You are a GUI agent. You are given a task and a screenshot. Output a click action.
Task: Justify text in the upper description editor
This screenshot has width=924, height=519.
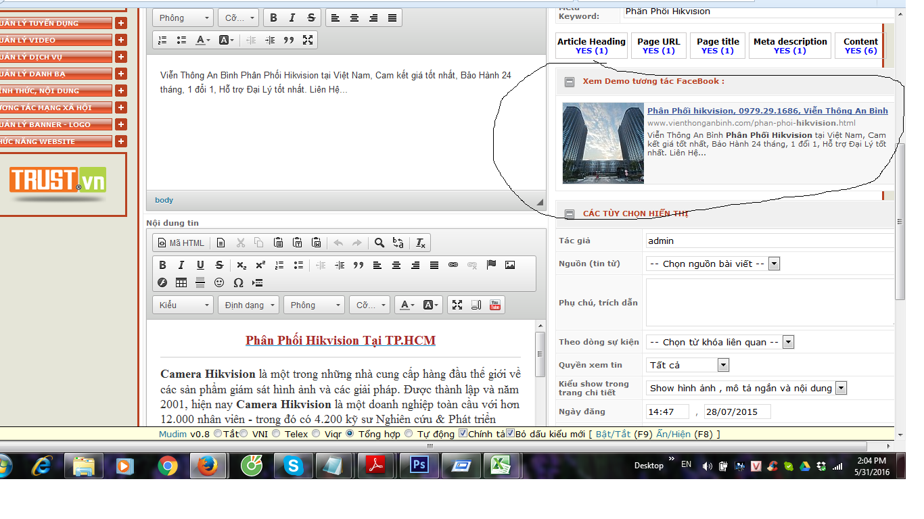[392, 18]
